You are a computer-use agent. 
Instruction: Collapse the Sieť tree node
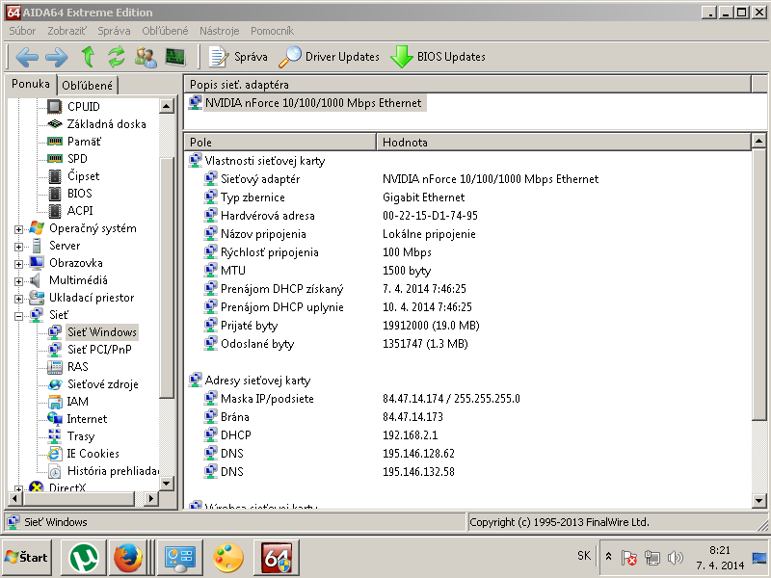18,316
